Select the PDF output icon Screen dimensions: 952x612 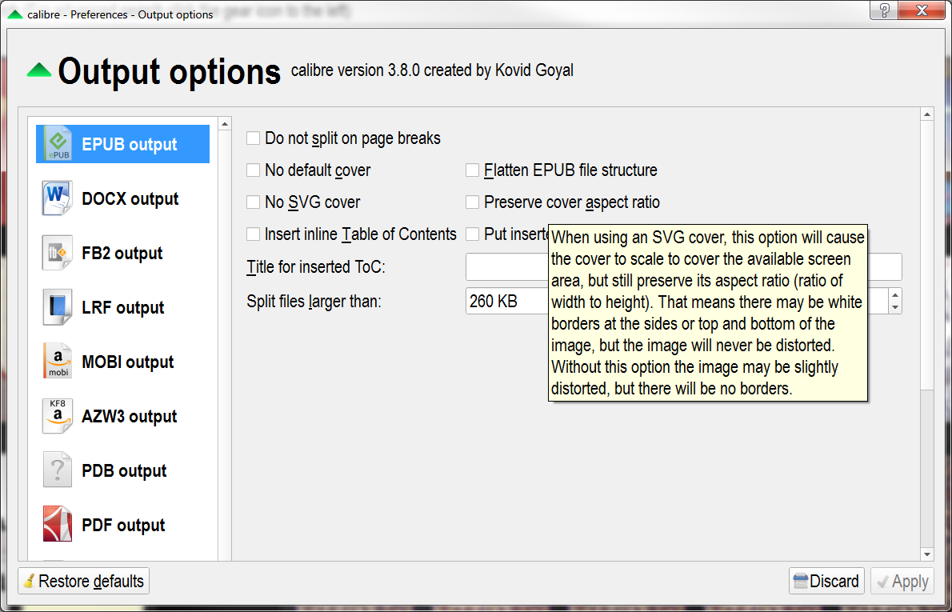coord(58,525)
